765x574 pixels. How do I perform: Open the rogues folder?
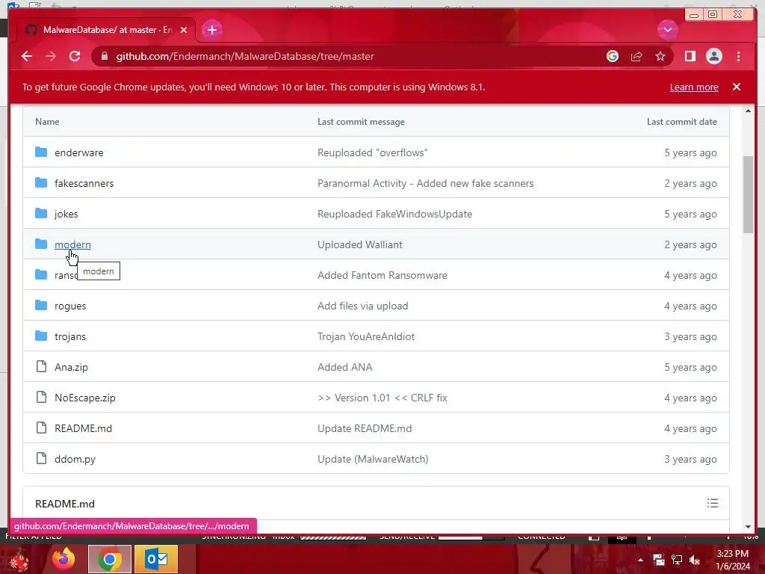(70, 306)
